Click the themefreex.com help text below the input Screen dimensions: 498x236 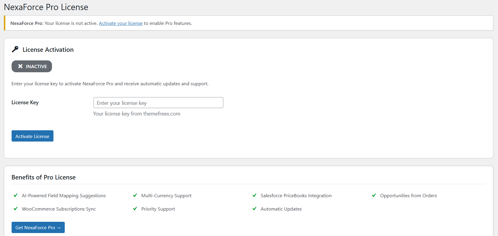[137, 114]
